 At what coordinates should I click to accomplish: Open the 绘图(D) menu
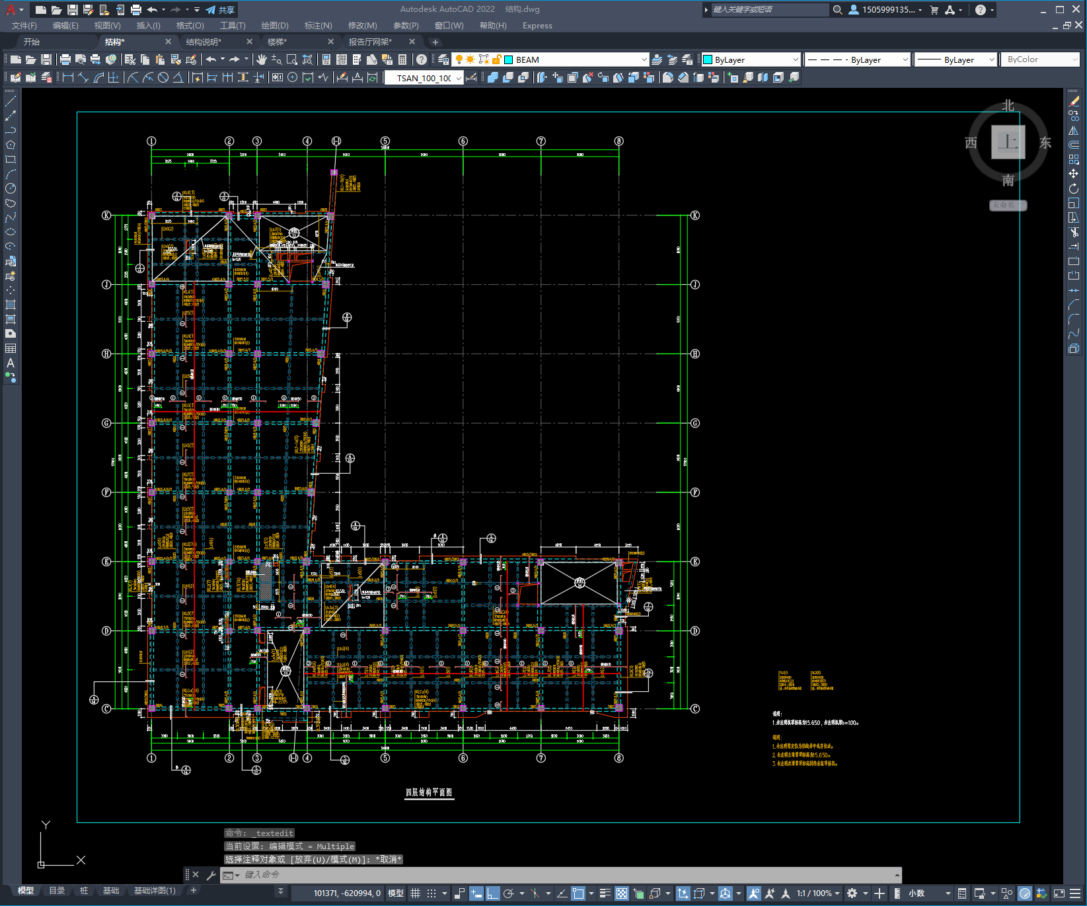tap(275, 26)
